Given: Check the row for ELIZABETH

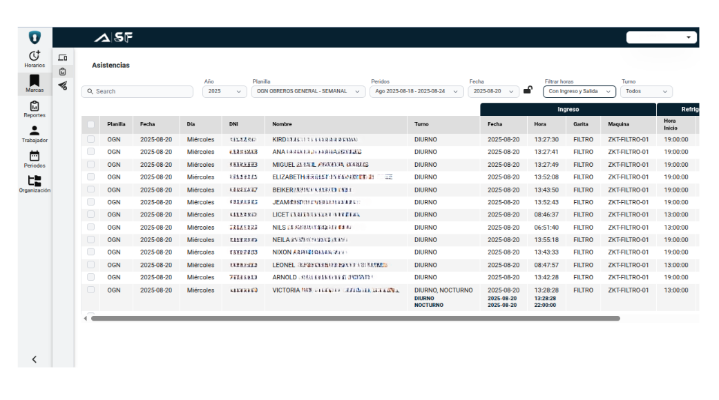Looking at the screenshot, I should (90, 177).
